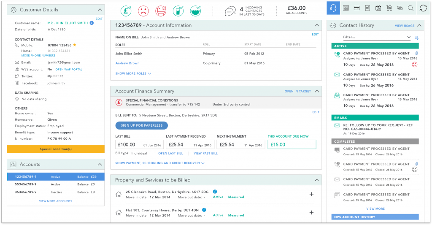This screenshot has width=432, height=225.
Task: Click the credit card icon in top toolbar
Action: pyautogui.click(x=356, y=8)
